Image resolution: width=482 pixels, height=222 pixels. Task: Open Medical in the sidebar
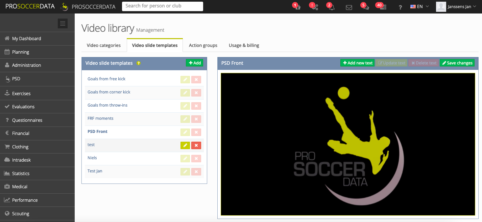(37, 187)
